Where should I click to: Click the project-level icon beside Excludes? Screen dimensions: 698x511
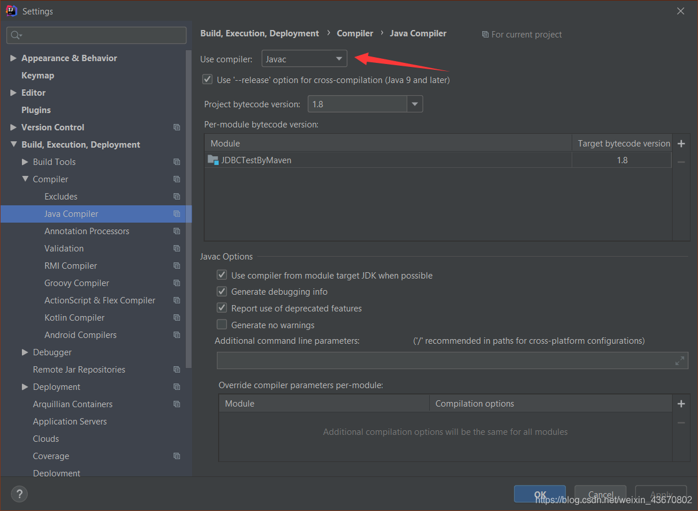[177, 197]
